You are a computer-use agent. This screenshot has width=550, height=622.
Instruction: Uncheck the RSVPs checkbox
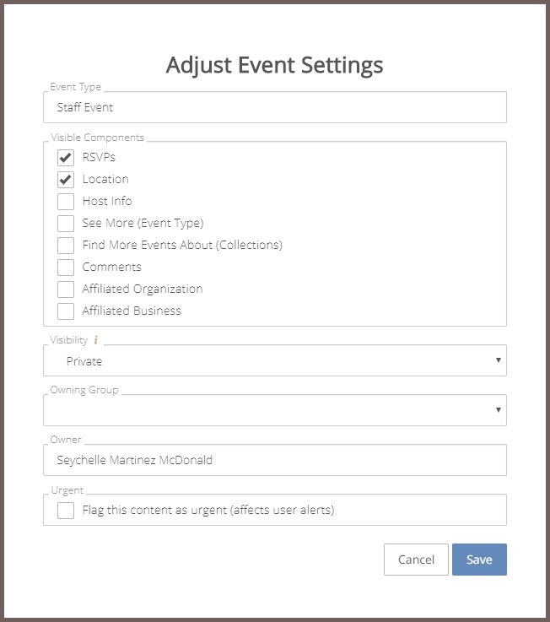66,158
